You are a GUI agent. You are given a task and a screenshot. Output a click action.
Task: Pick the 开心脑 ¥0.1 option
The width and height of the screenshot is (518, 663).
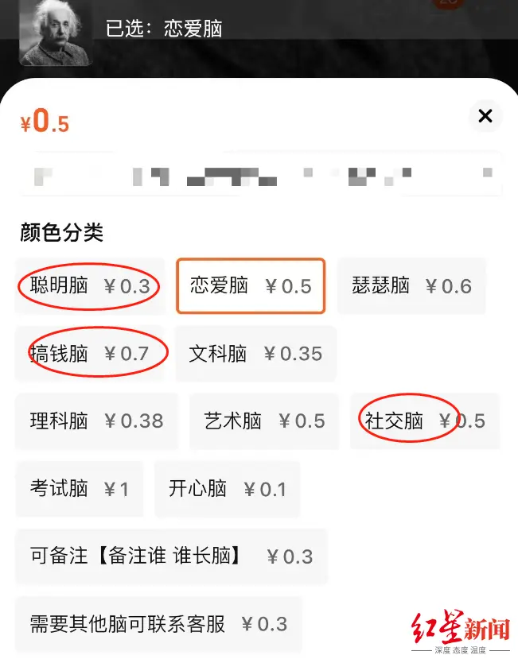pyautogui.click(x=228, y=489)
